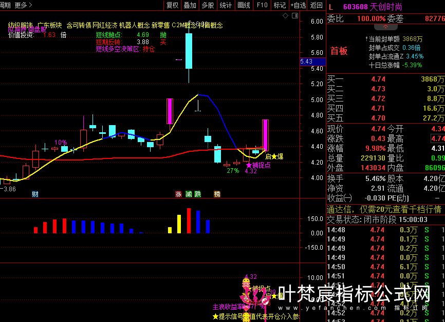445x322 pixels.
Task: Click the 涨幅 9.98% field
Action: pyautogui.click(x=357, y=148)
